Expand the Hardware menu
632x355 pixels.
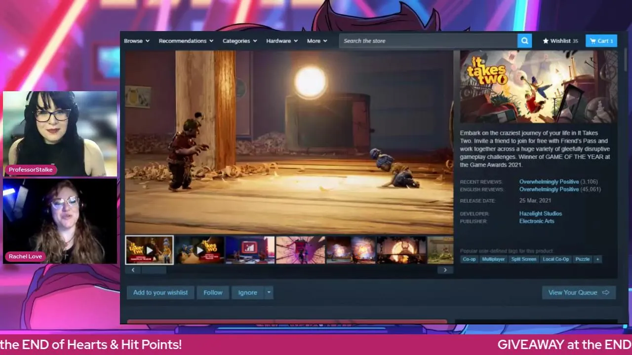click(x=282, y=41)
